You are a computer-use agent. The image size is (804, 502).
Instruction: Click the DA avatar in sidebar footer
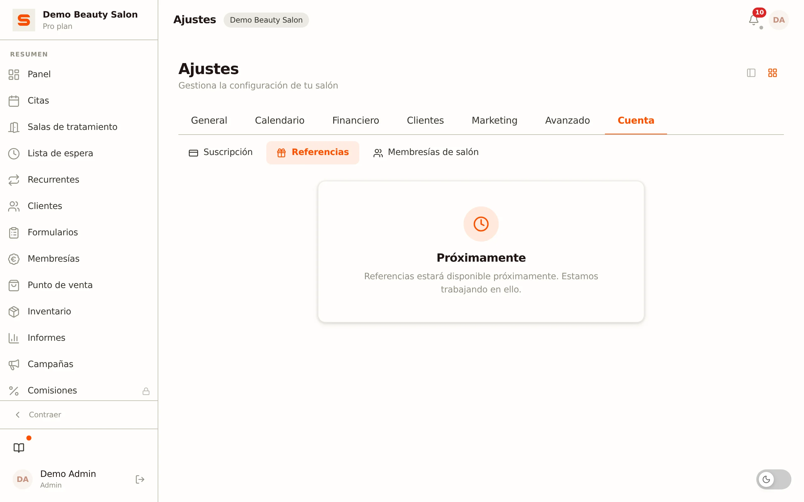pyautogui.click(x=23, y=479)
